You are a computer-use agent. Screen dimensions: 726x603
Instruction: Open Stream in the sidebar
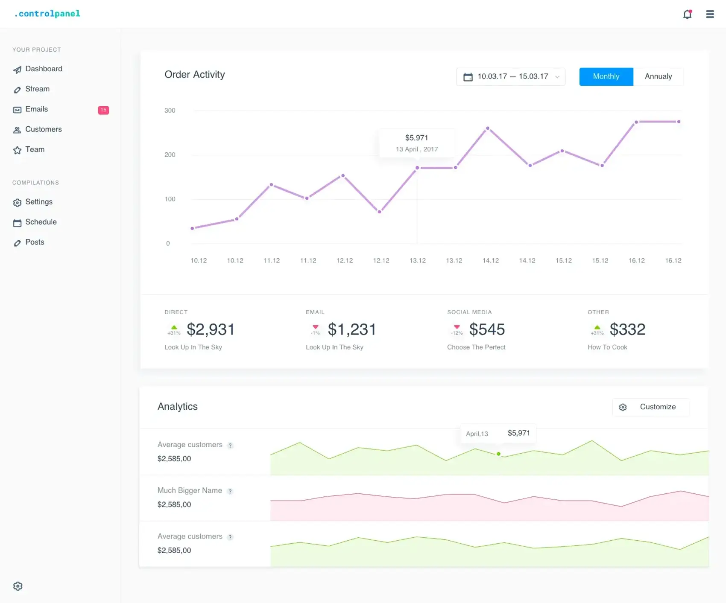click(37, 89)
